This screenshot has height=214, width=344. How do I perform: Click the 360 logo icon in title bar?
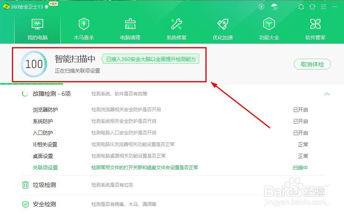6,7
